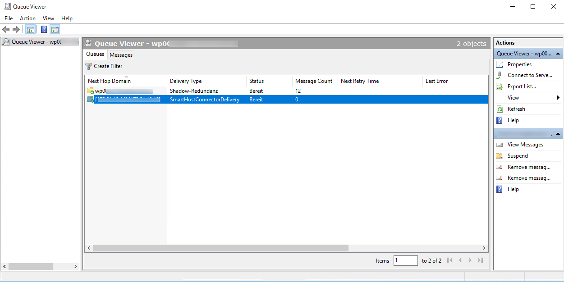Click the blue Help toolbar icon
The image size is (564, 282).
pyautogui.click(x=44, y=30)
